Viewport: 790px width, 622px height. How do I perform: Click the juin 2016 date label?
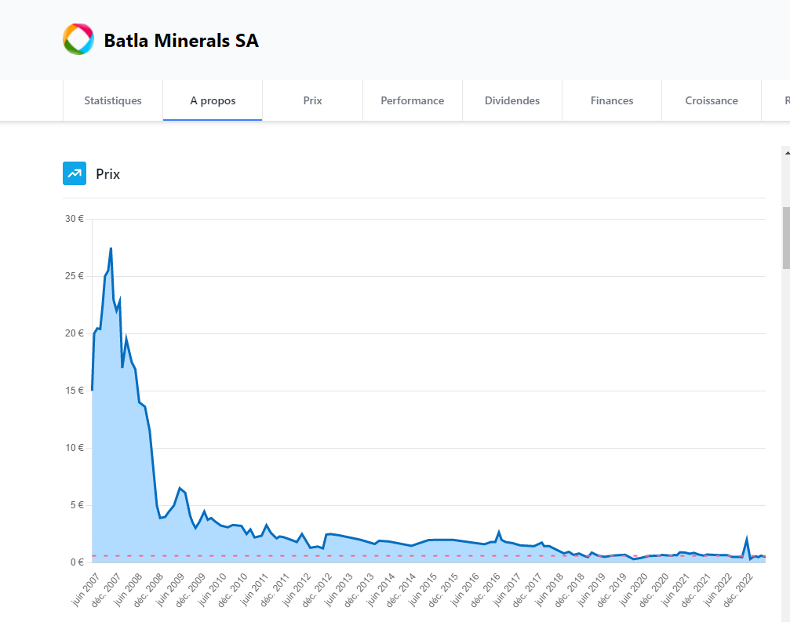465,589
